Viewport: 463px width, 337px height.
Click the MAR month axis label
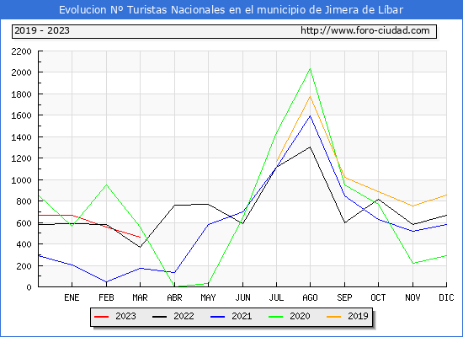coord(140,297)
